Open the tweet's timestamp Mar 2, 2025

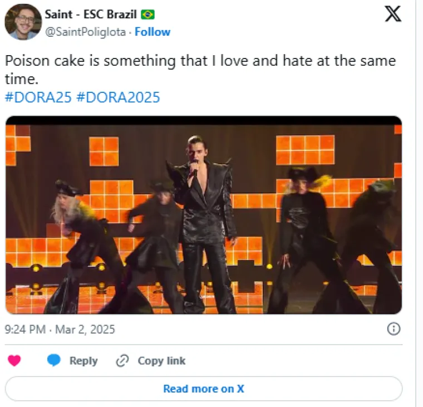click(60, 329)
